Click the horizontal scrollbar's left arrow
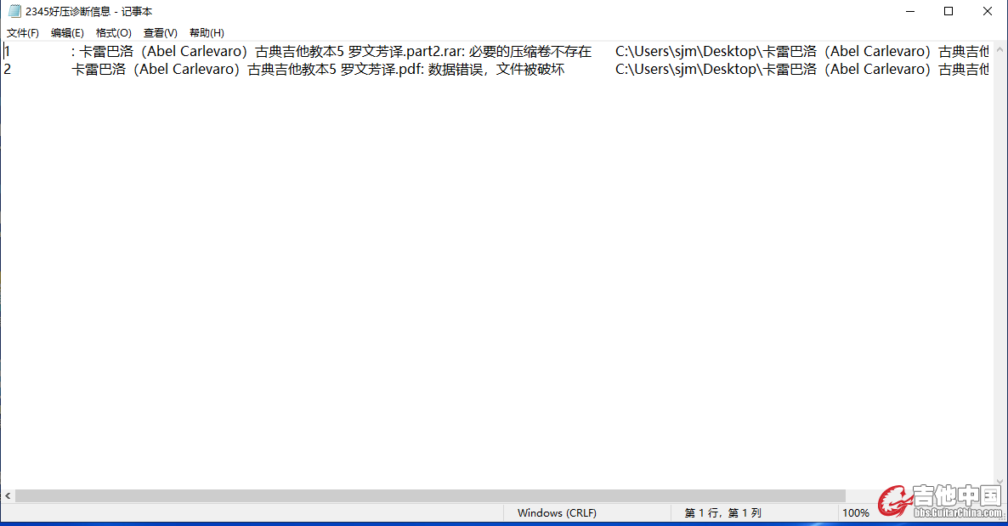Viewport: 1008px width, 526px height. (x=8, y=495)
